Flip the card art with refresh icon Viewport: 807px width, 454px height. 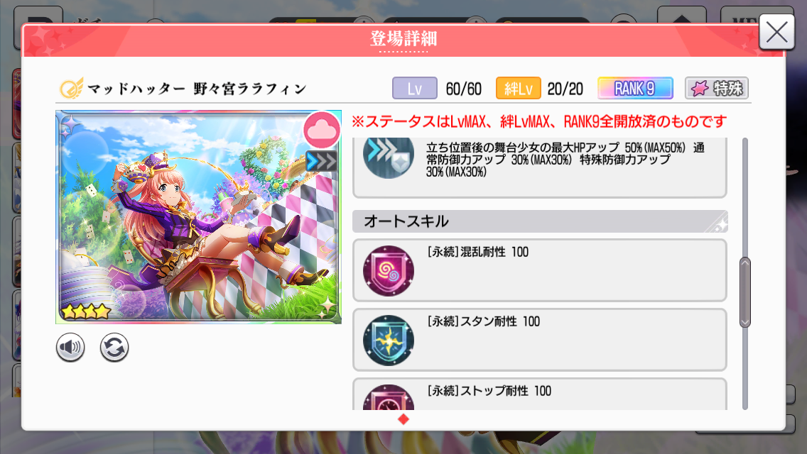114,348
